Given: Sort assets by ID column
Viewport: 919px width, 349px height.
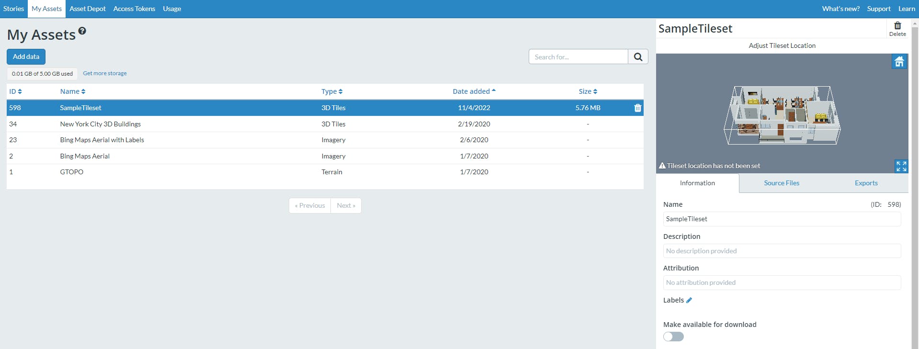Looking at the screenshot, I should (x=15, y=91).
